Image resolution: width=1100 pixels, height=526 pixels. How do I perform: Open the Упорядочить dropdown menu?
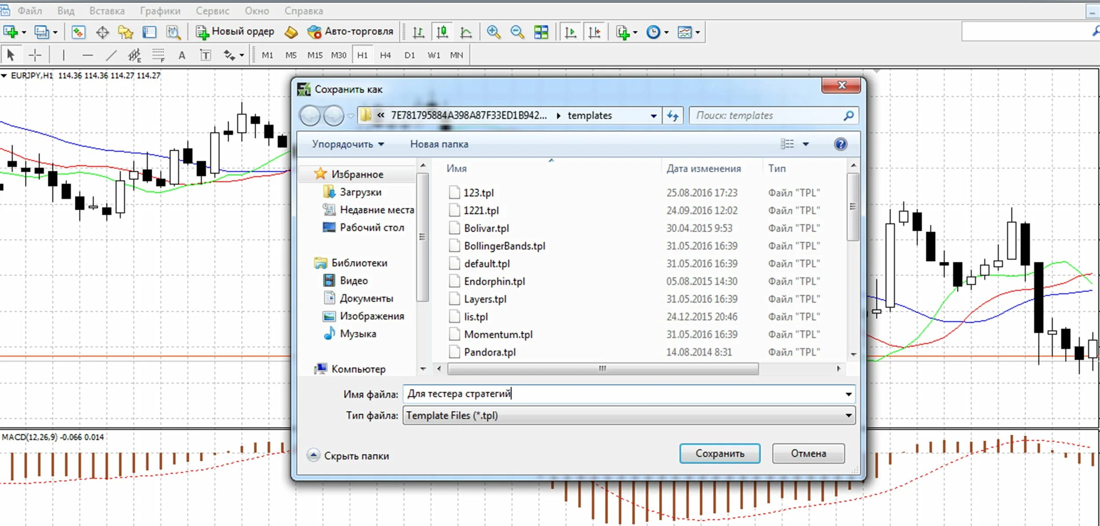(348, 144)
